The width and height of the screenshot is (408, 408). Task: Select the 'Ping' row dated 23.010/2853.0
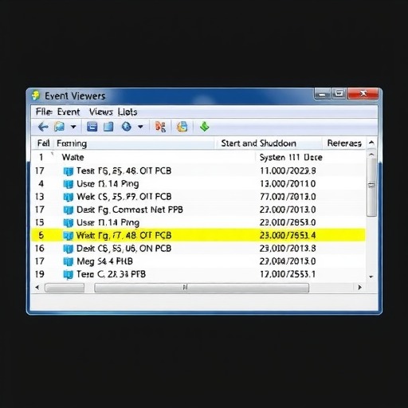(198, 222)
